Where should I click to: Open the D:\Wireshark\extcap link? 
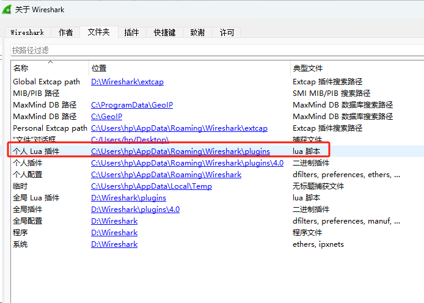[x=127, y=82]
